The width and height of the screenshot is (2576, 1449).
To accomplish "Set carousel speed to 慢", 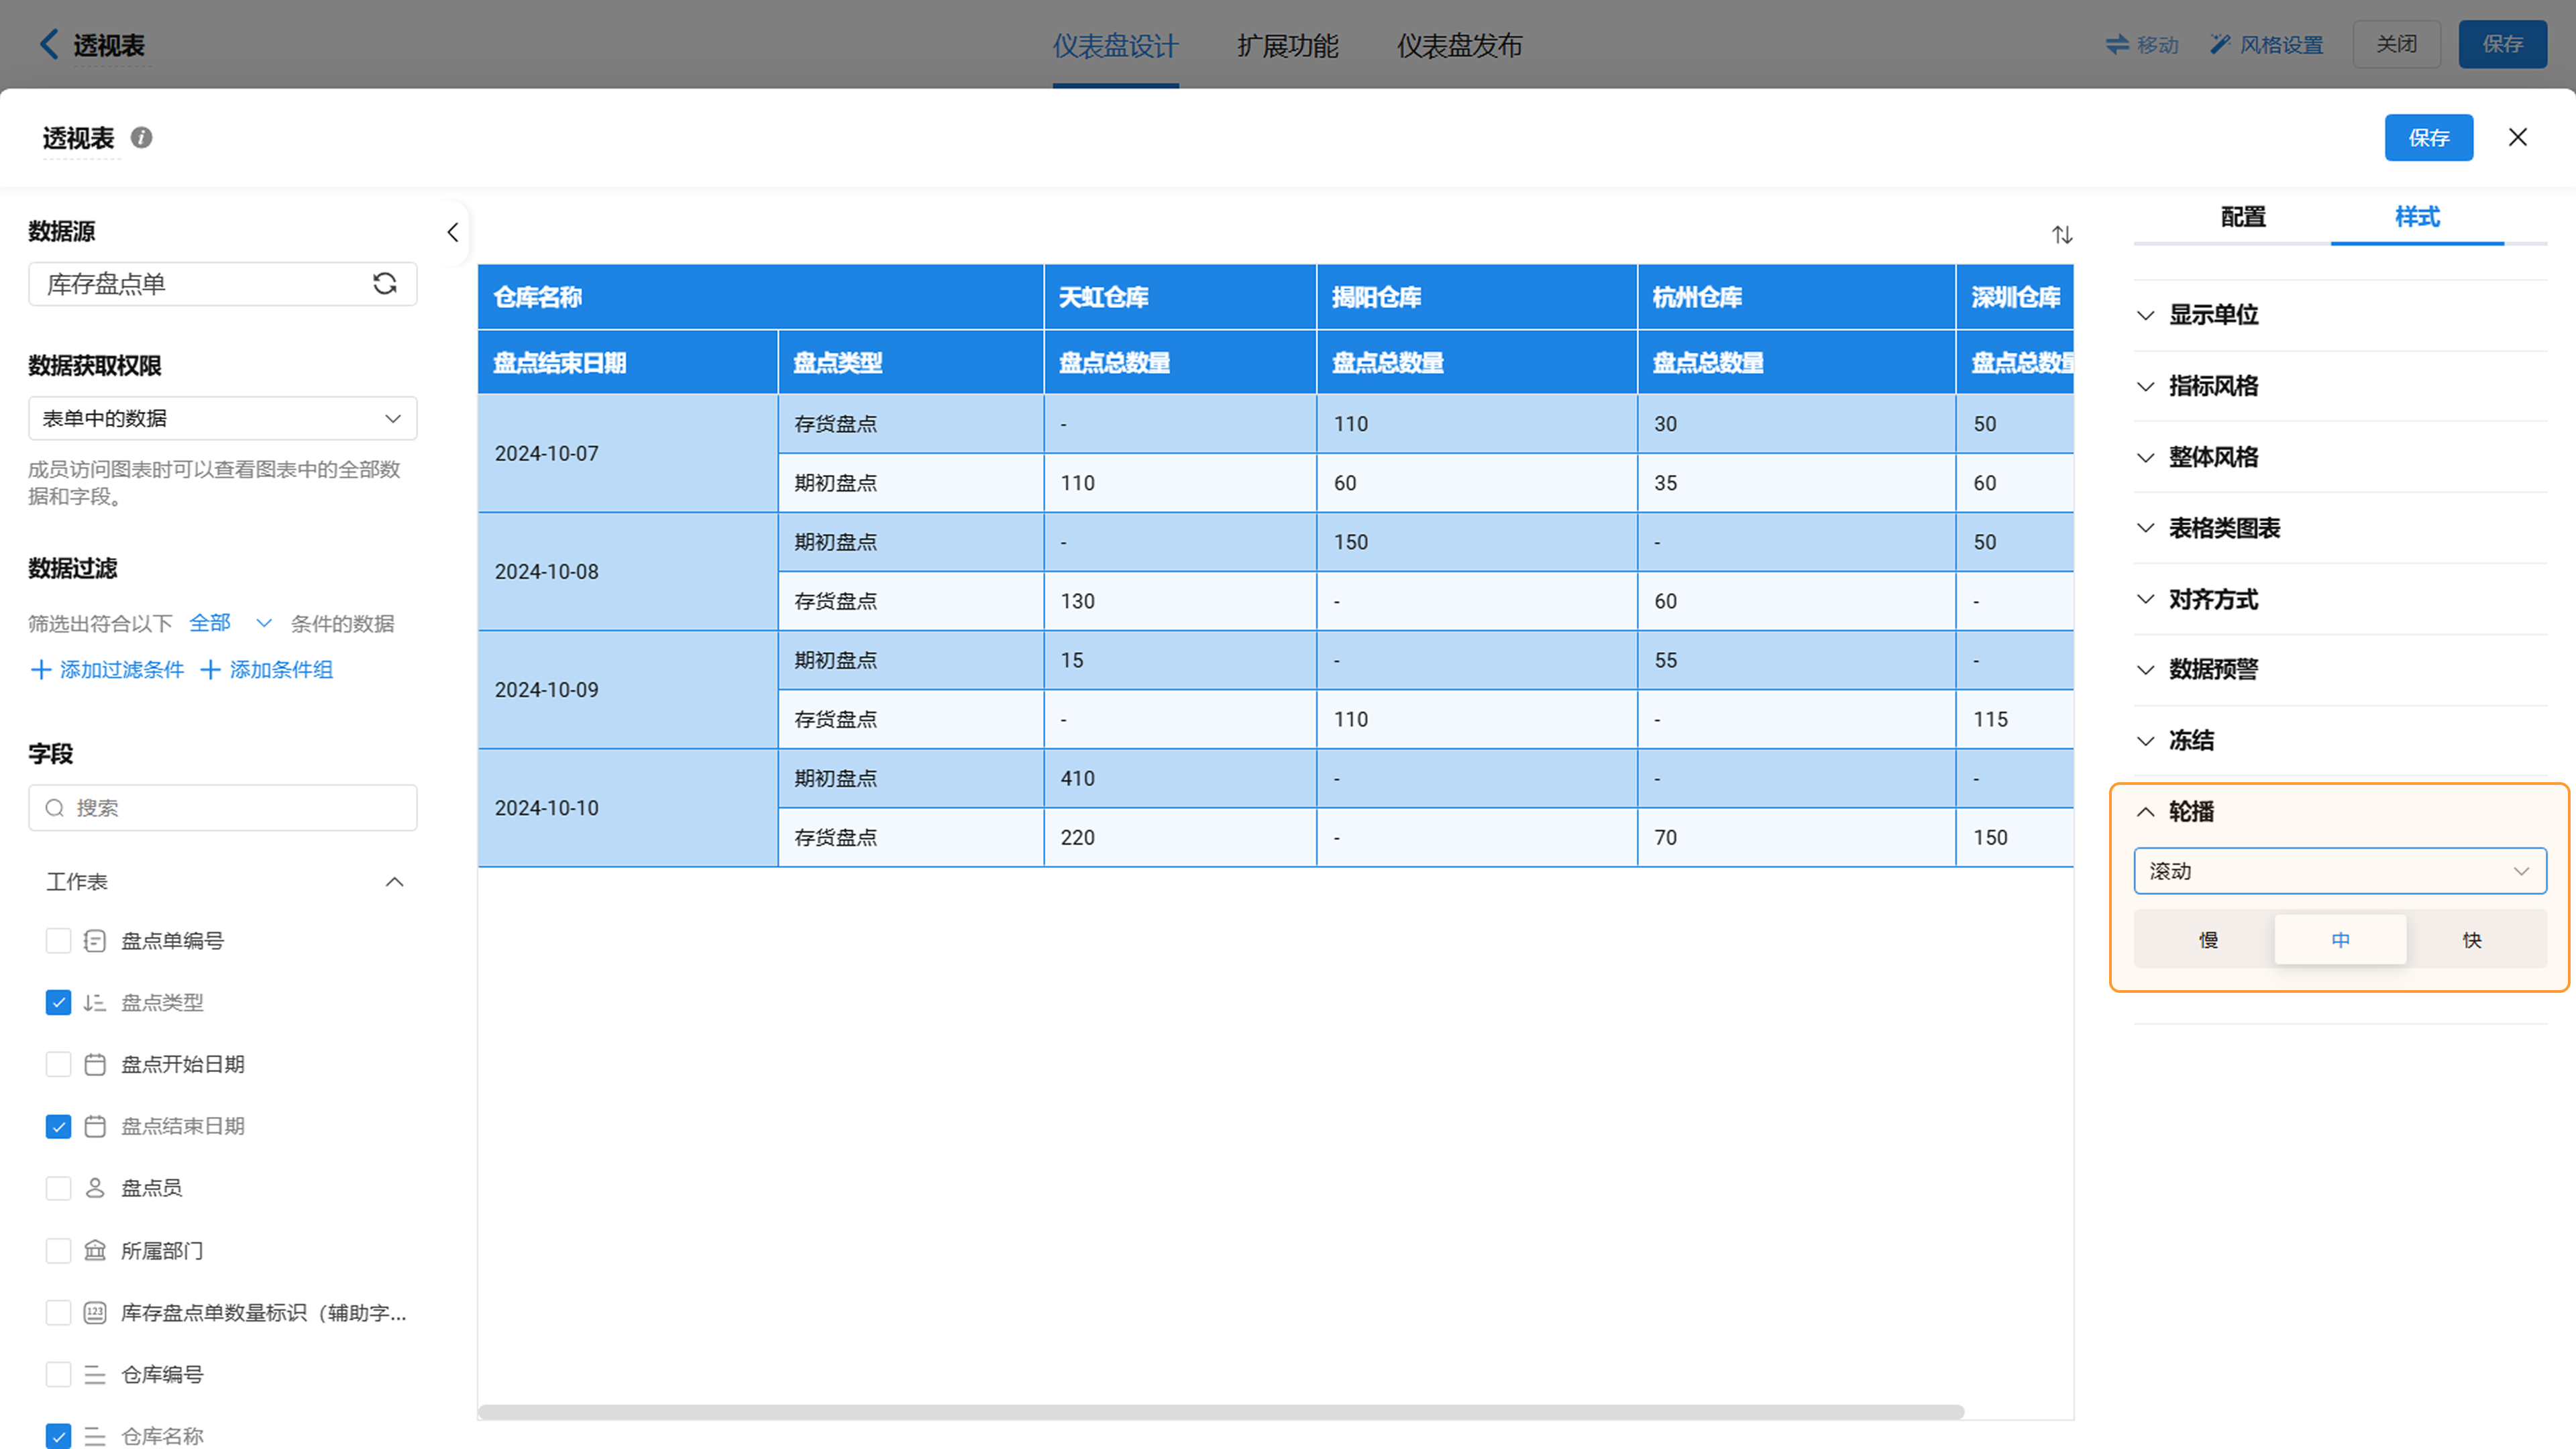I will click(x=2208, y=940).
